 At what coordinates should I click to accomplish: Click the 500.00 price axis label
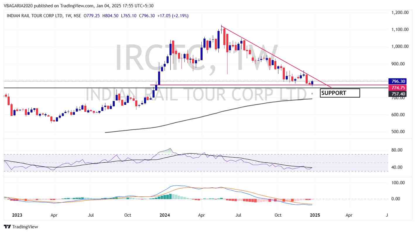coord(398,132)
